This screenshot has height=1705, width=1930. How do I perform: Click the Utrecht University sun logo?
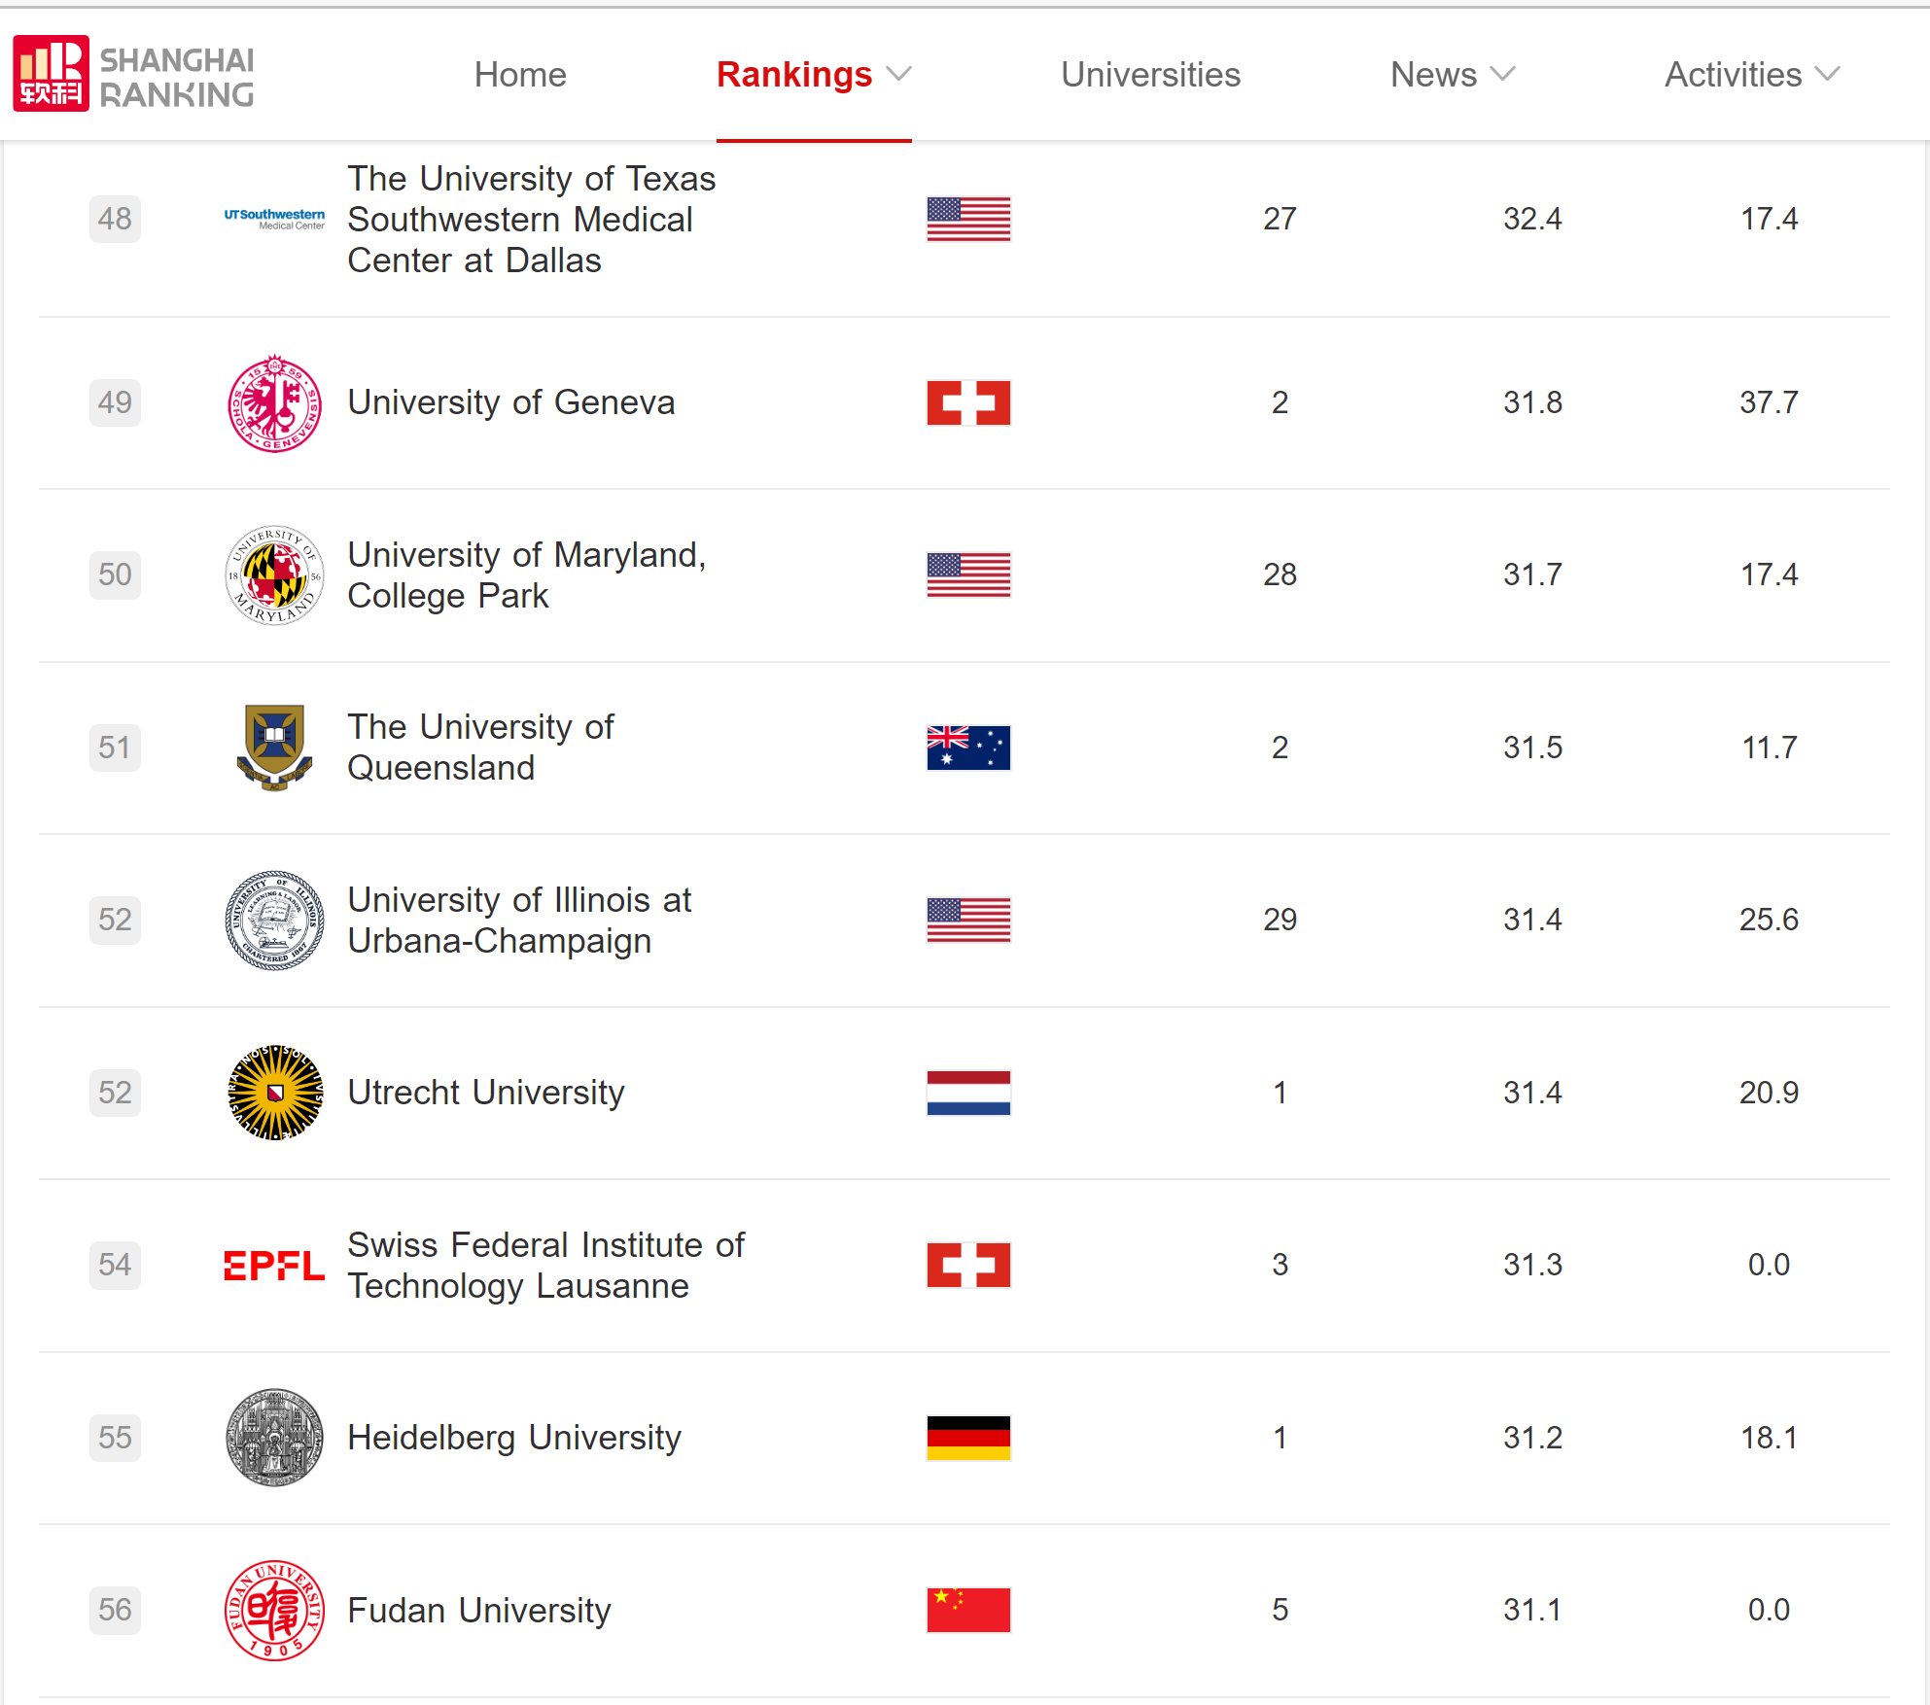pyautogui.click(x=274, y=1093)
